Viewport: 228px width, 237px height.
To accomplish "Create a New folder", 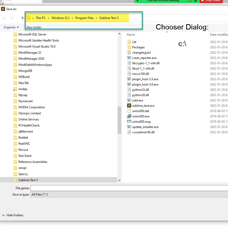I will (x=34, y=27).
